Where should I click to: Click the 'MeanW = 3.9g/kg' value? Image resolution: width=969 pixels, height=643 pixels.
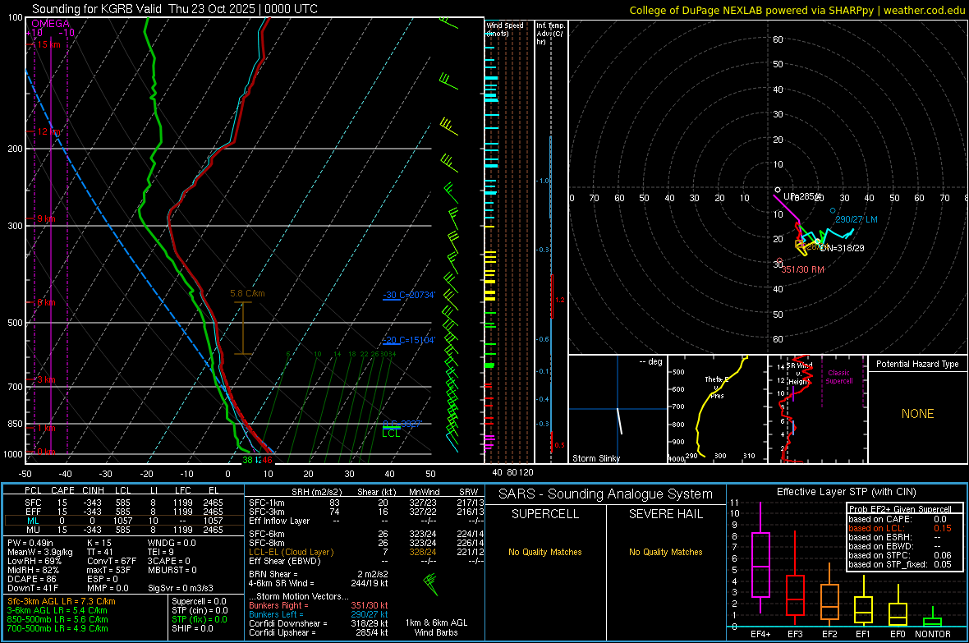(x=39, y=552)
